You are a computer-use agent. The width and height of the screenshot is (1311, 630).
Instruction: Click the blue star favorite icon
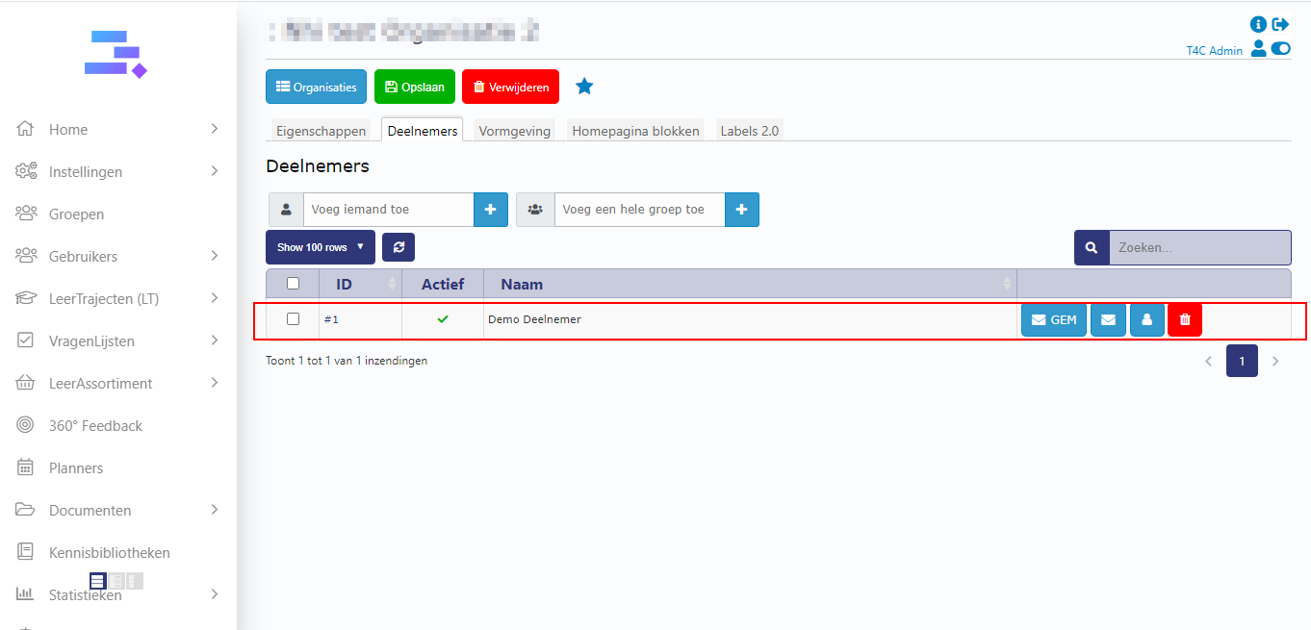coord(584,87)
